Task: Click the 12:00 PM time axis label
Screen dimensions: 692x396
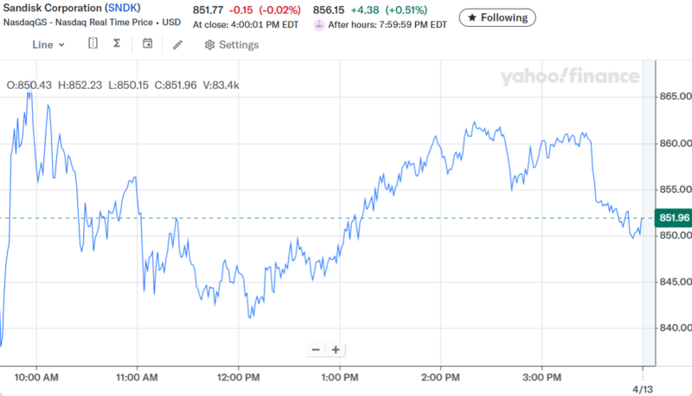Action: [x=238, y=378]
